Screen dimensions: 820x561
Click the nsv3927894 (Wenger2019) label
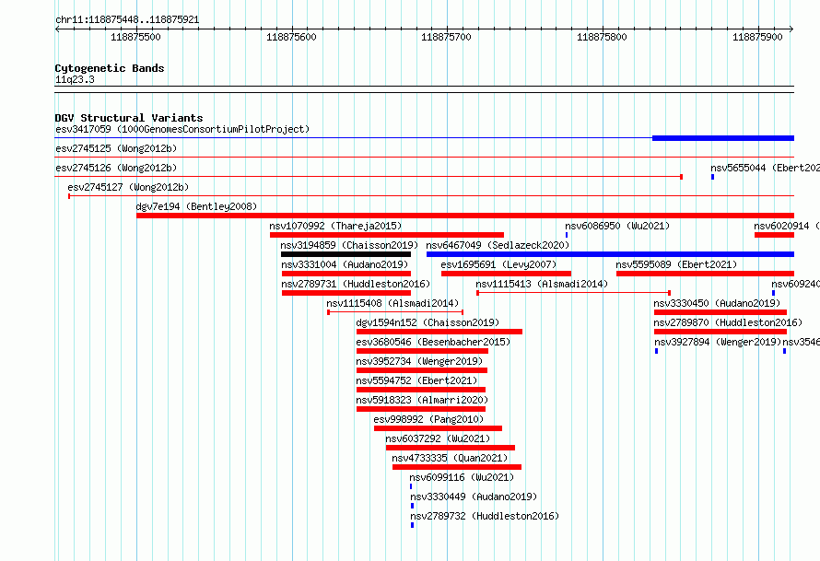tap(718, 342)
